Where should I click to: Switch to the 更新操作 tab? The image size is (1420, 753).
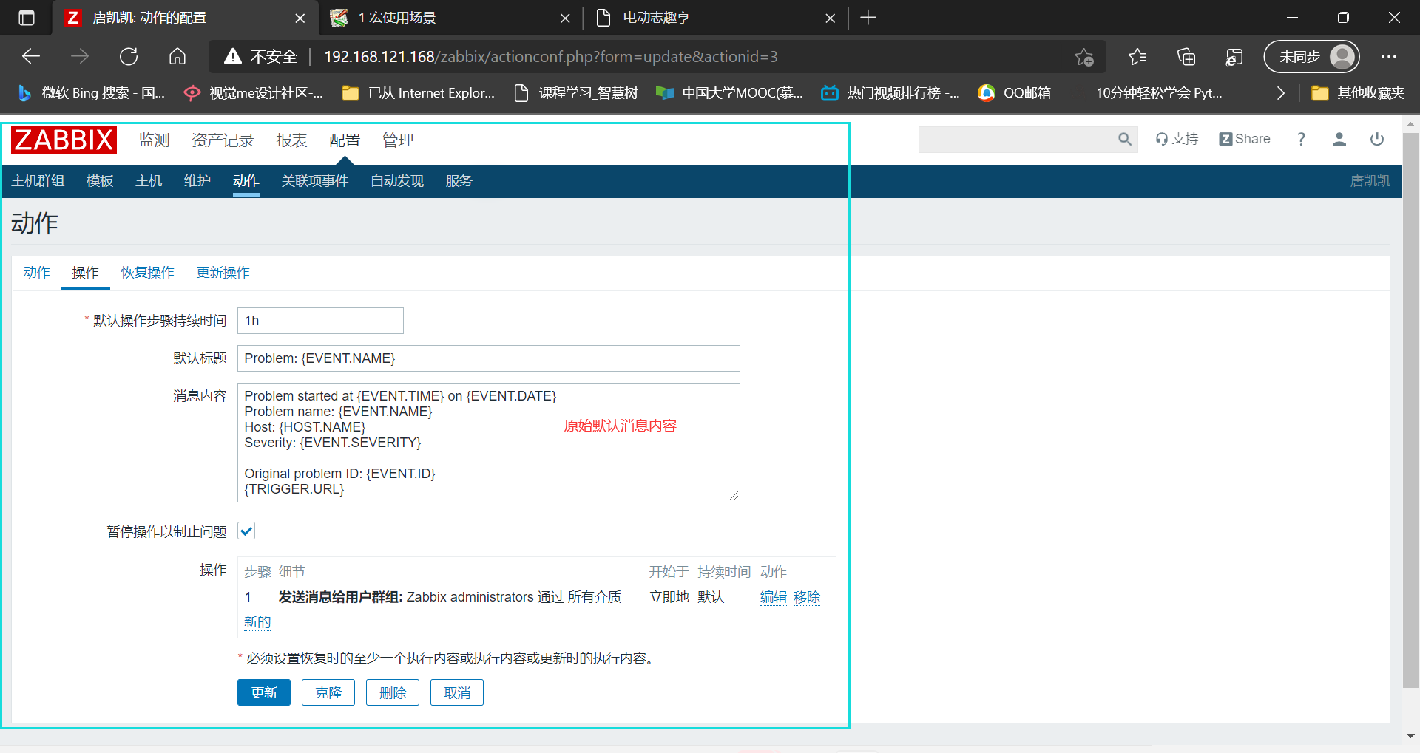click(x=223, y=273)
